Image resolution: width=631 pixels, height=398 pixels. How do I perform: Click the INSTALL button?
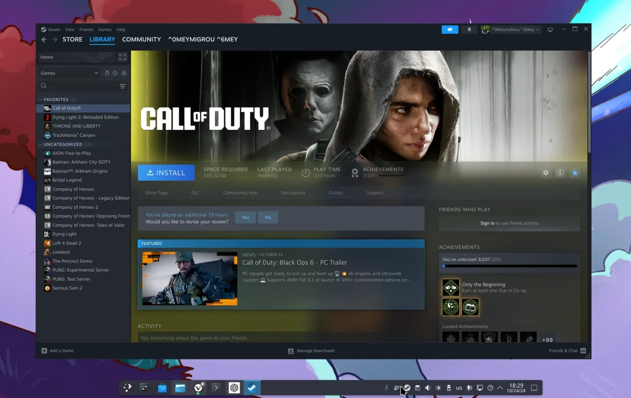click(x=166, y=173)
